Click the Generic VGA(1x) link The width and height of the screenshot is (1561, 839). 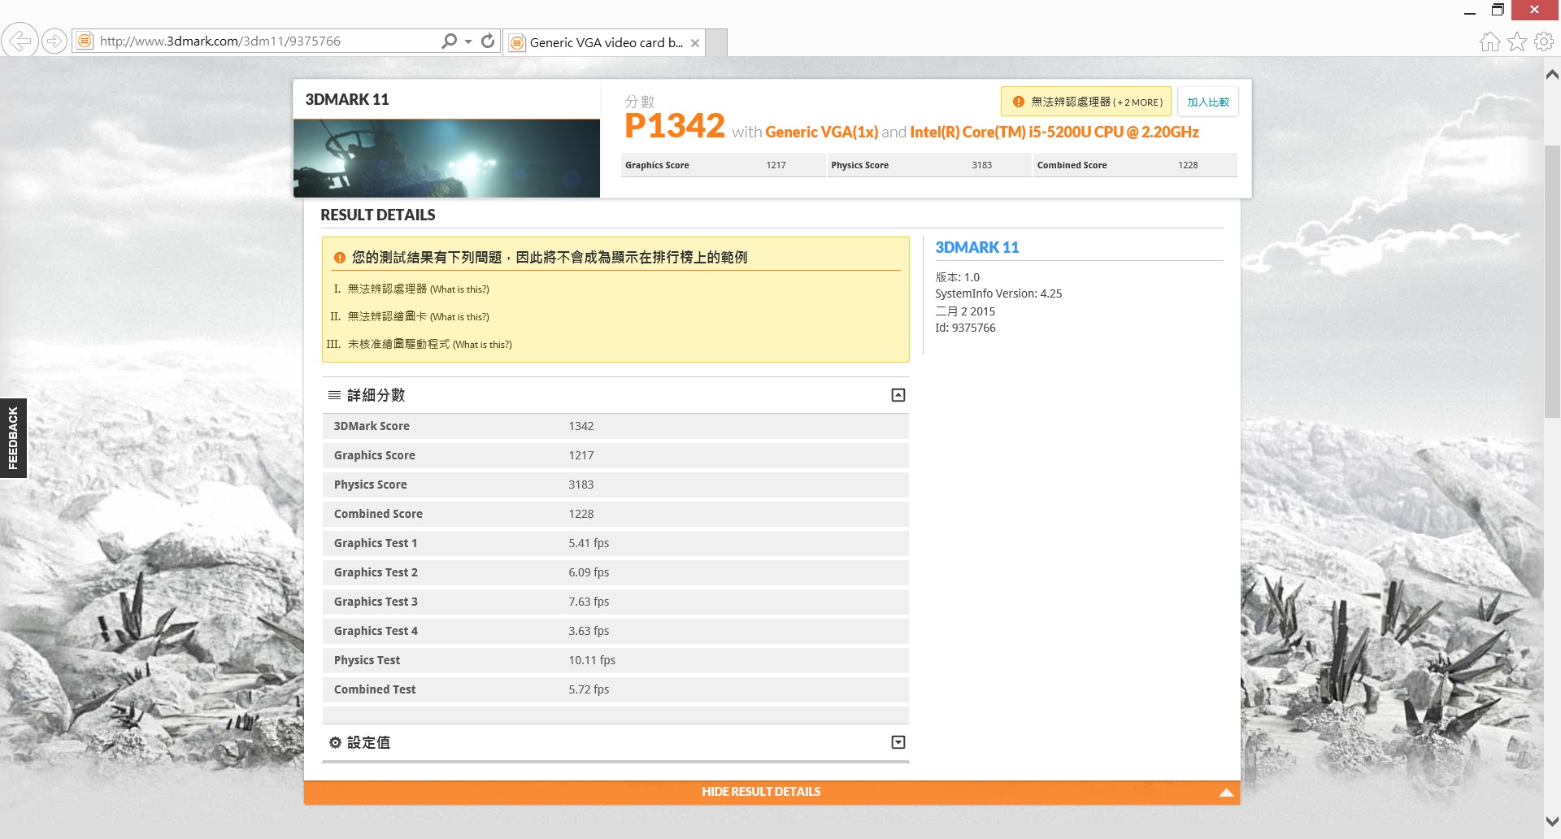click(821, 132)
